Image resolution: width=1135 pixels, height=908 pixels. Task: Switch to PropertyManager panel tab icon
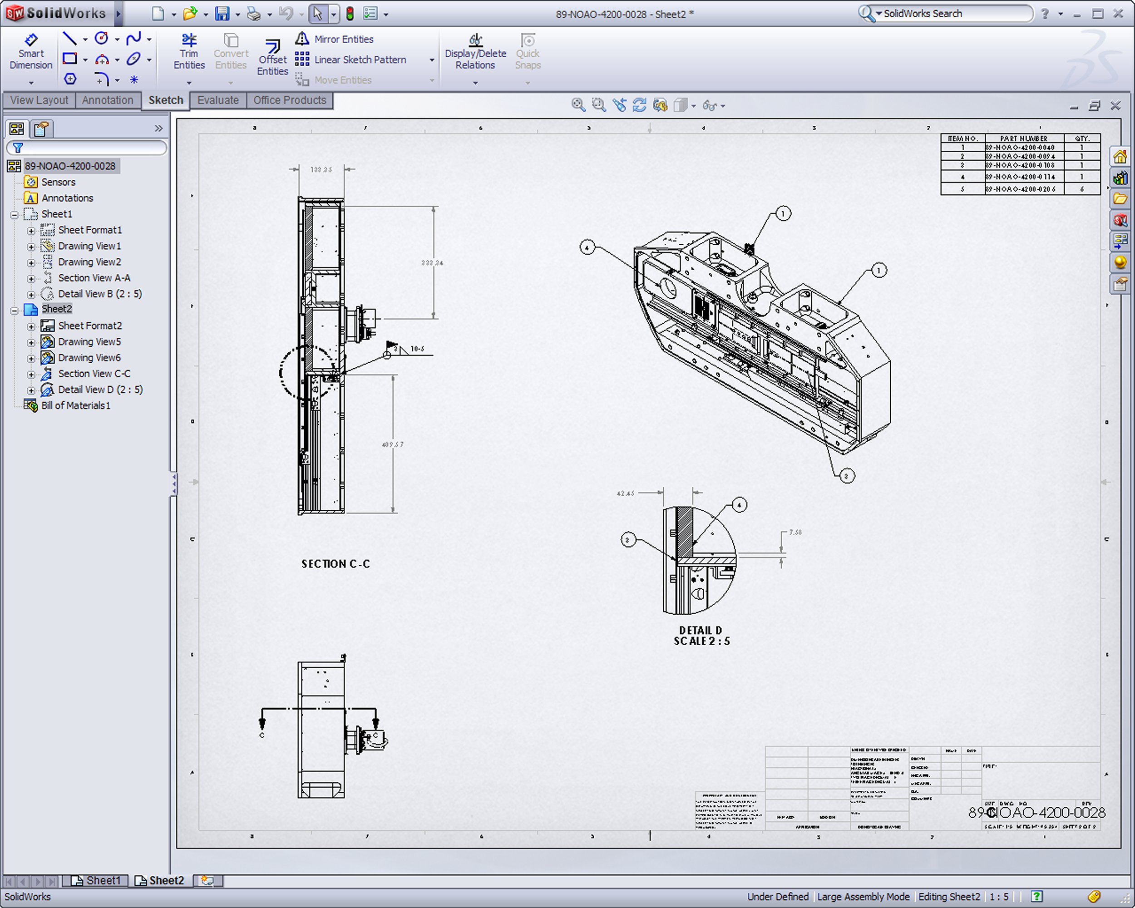[x=41, y=128]
